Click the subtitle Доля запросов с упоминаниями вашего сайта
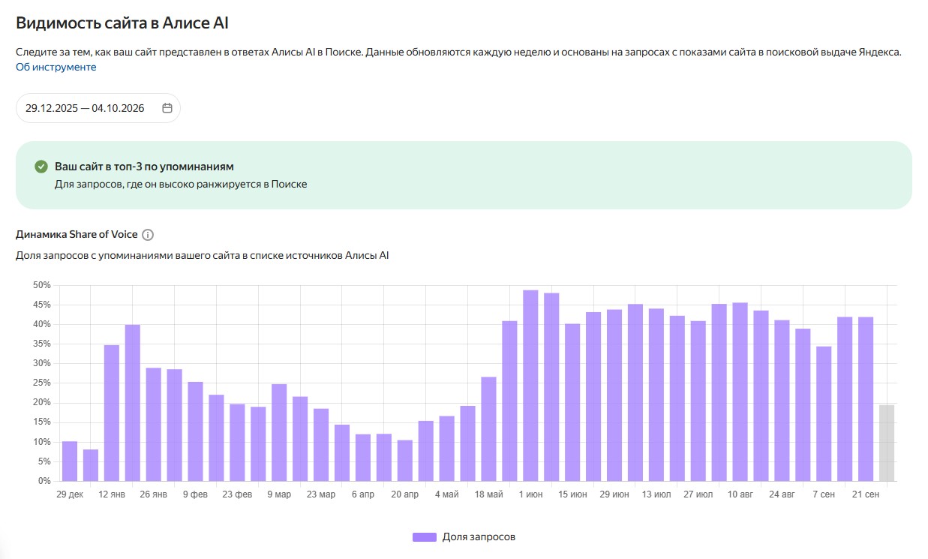The image size is (928, 559). click(203, 256)
